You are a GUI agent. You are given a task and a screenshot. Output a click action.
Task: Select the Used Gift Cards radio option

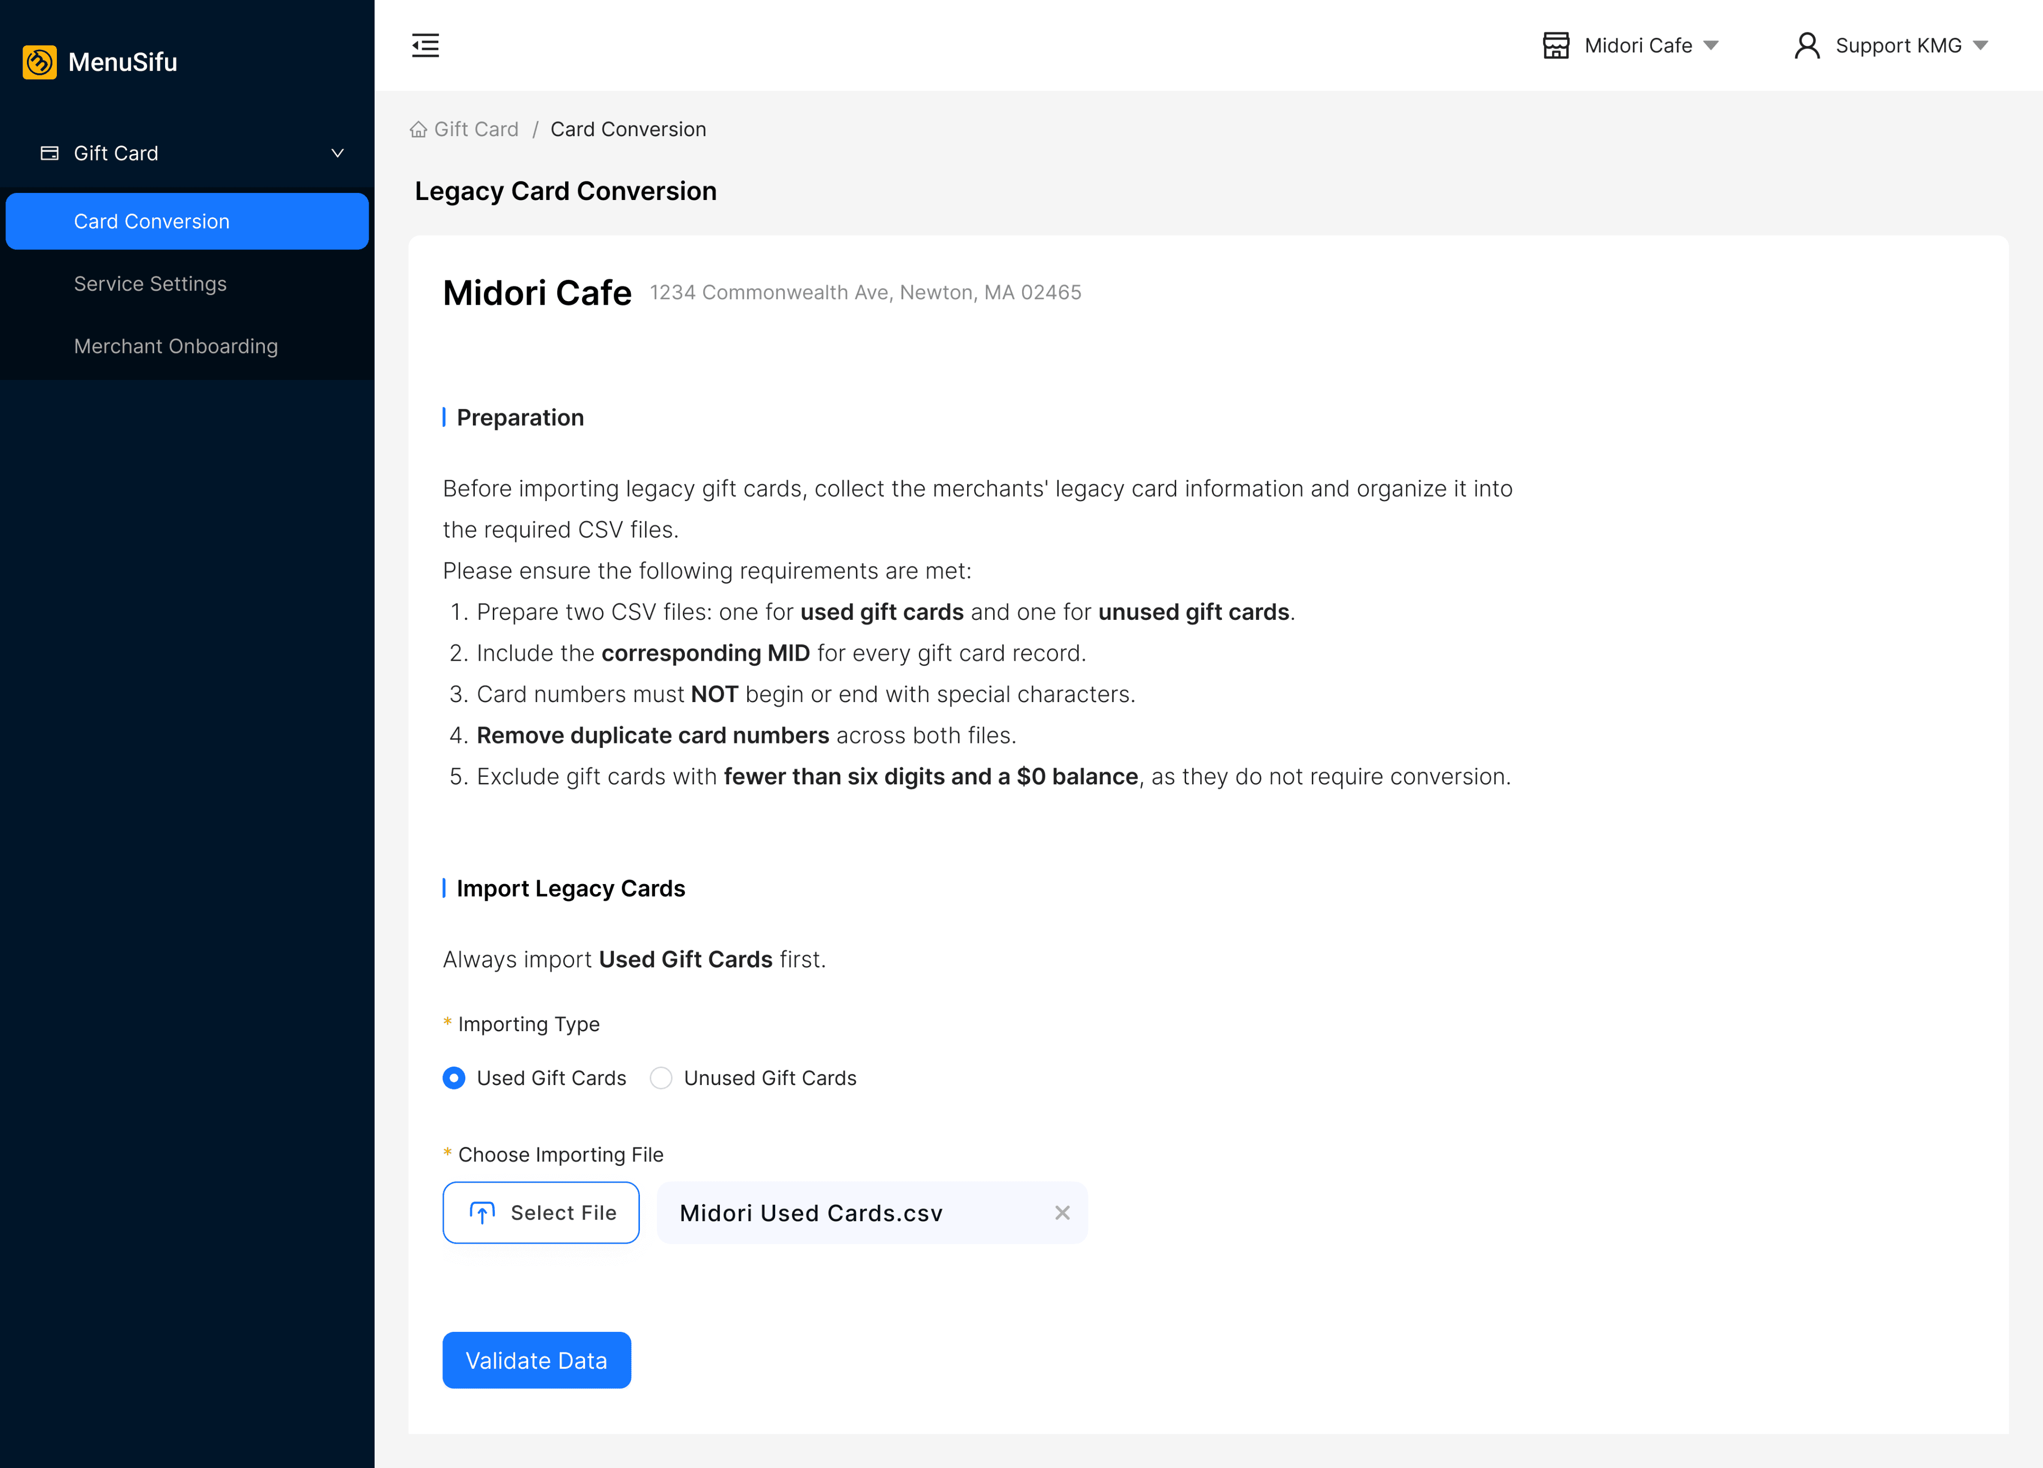pos(454,1078)
